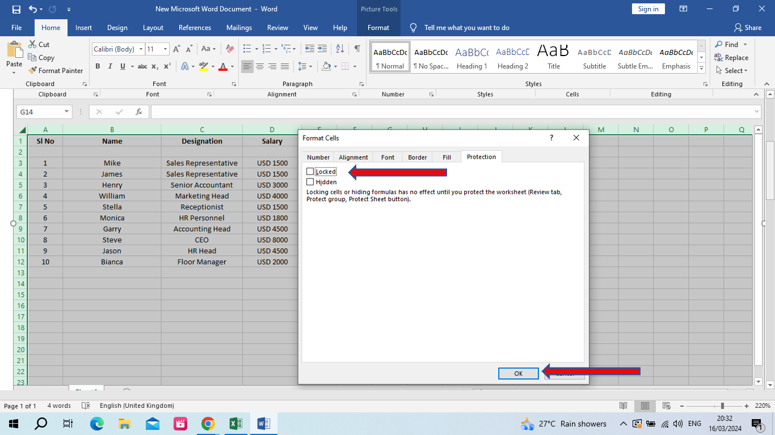Click the Paste clipboard icon
The width and height of the screenshot is (775, 435).
coord(14,49)
